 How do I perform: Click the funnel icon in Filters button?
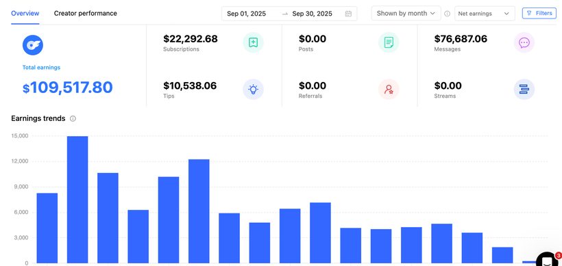pos(529,13)
